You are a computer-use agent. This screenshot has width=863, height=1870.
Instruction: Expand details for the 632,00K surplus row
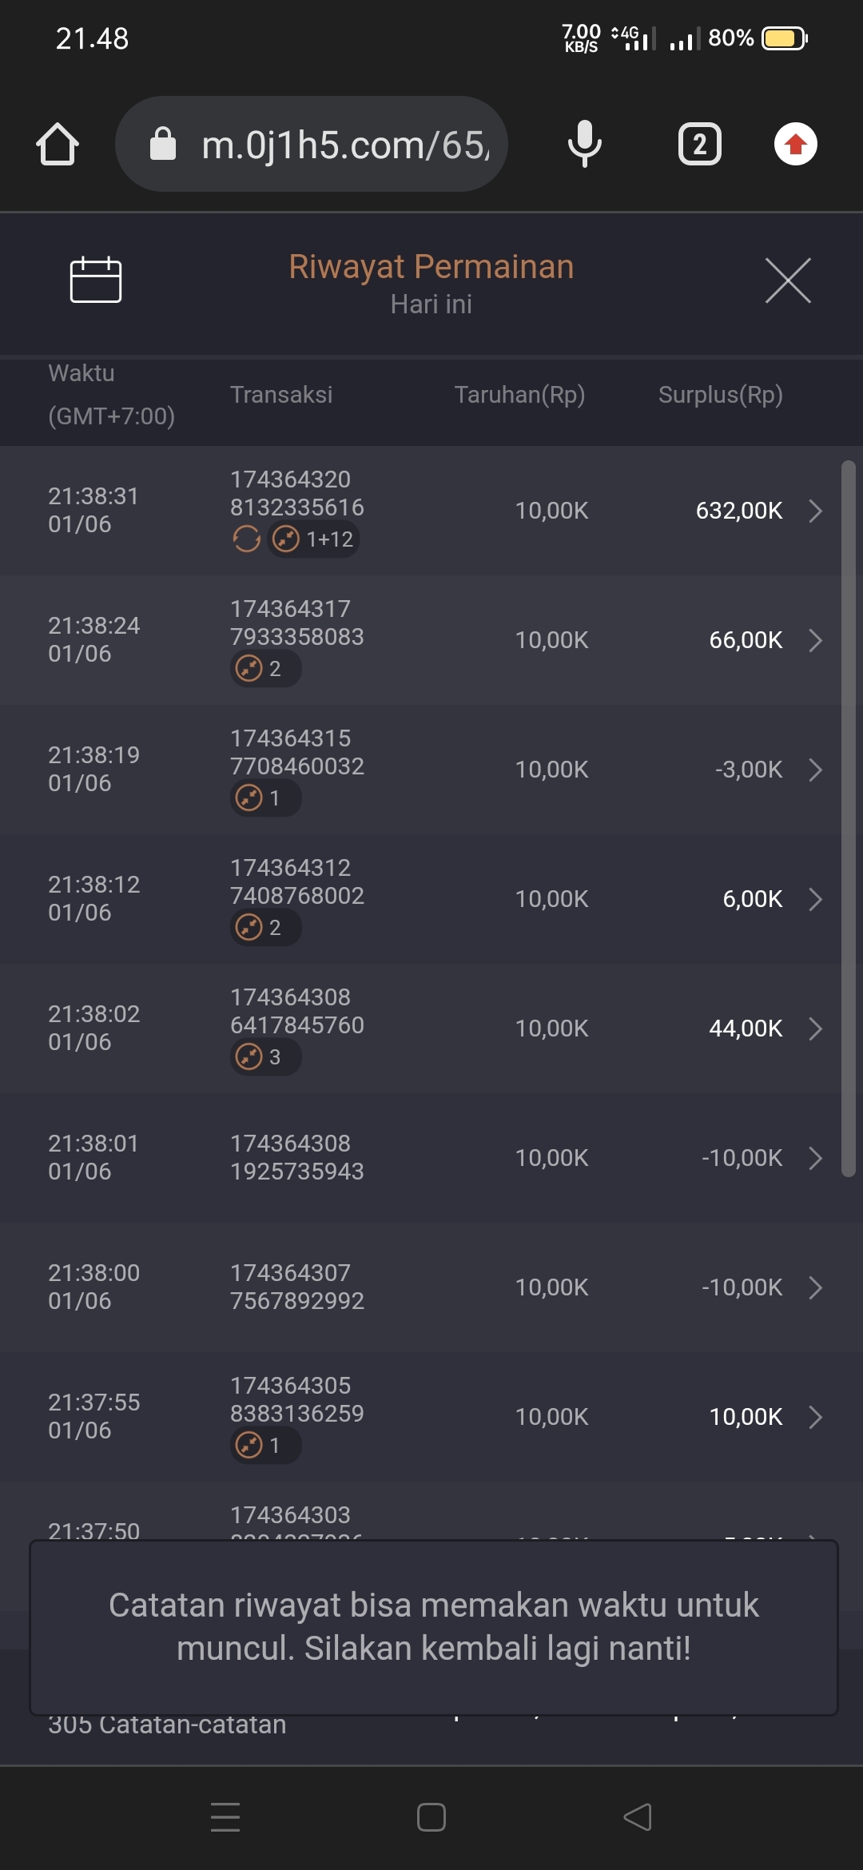(x=815, y=511)
